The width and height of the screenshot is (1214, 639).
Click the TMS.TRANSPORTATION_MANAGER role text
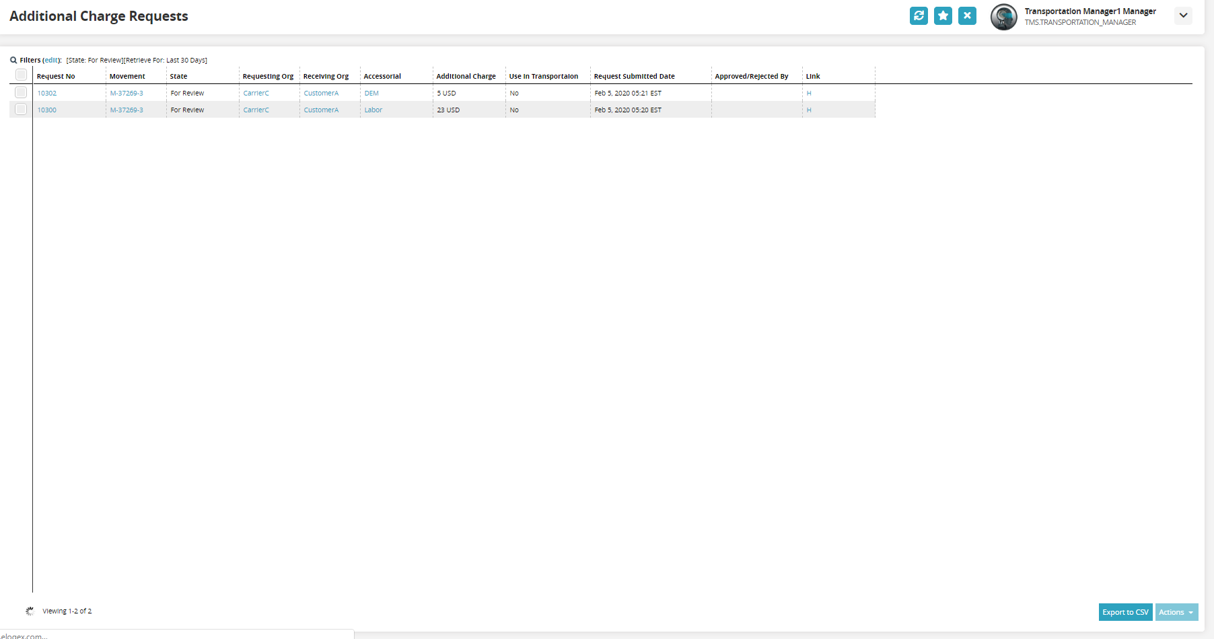click(x=1080, y=22)
